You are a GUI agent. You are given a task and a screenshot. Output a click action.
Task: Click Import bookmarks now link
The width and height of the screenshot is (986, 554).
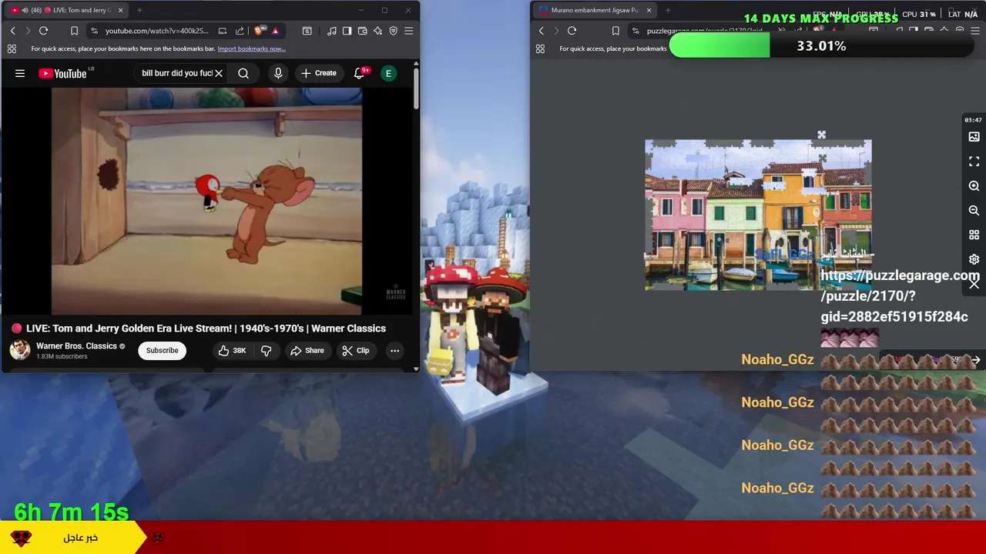[251, 48]
